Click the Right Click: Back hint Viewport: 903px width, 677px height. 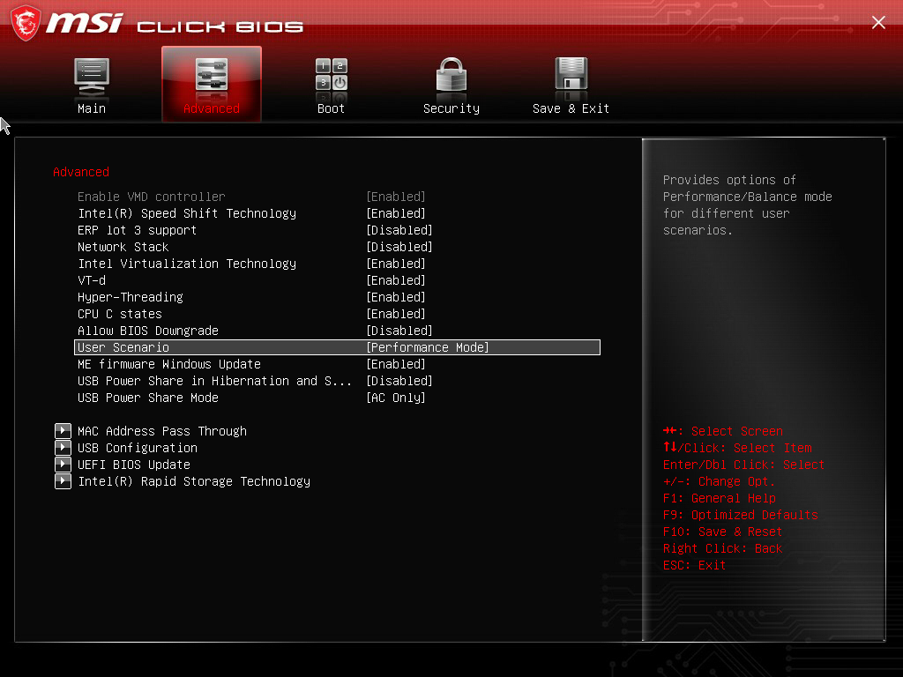pyautogui.click(x=722, y=548)
